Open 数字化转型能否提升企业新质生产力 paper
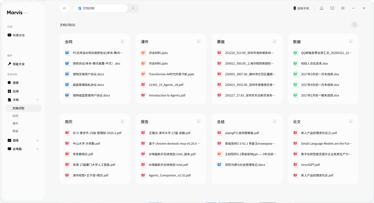Image resolution: width=374 pixels, height=203 pixels. point(326,154)
